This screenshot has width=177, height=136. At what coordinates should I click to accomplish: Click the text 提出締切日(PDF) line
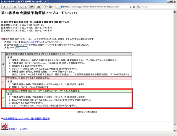click(27, 28)
